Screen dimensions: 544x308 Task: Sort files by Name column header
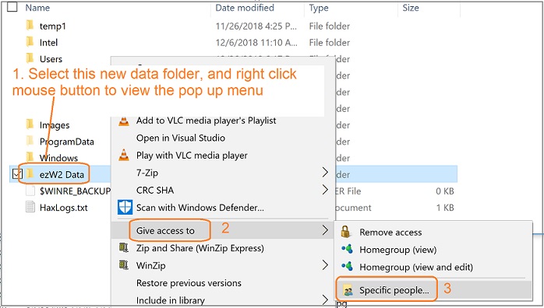37,8
